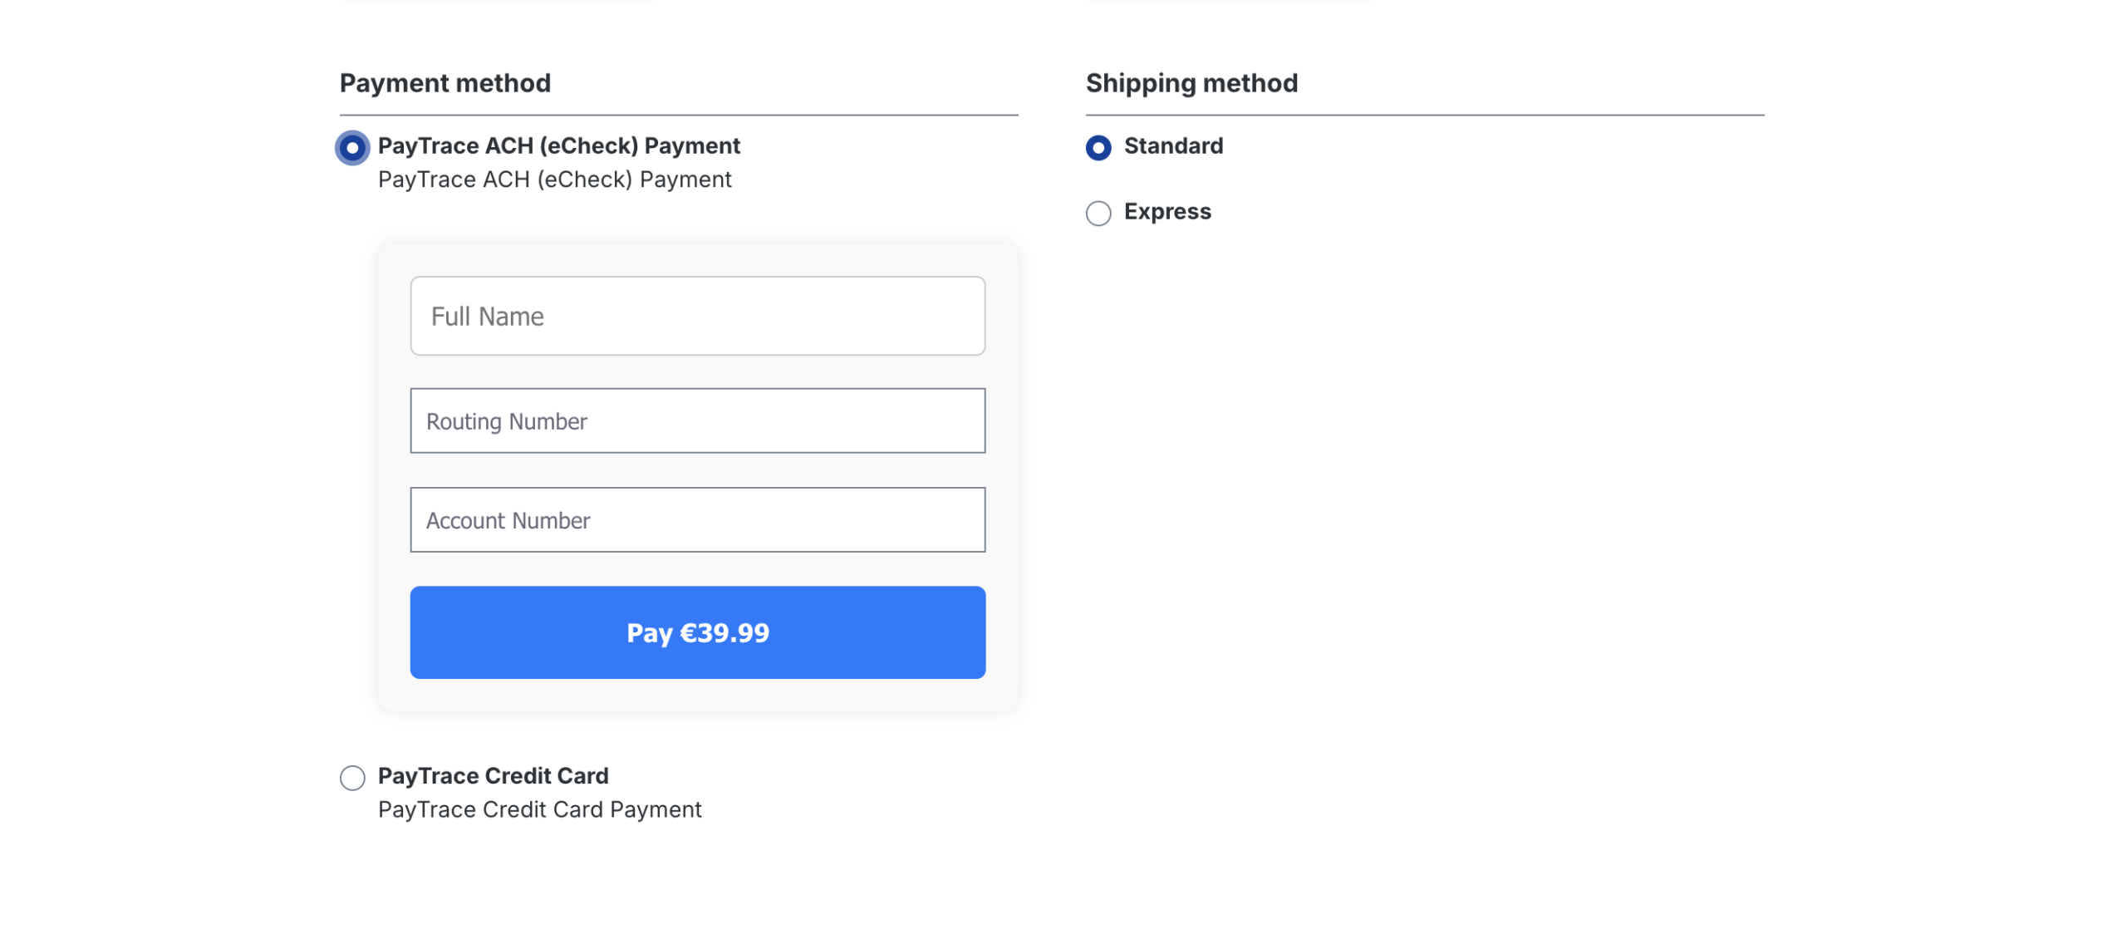The image size is (2127, 934).
Task: Select the PayTrace ACH (eCheck) radio button
Action: click(352, 148)
